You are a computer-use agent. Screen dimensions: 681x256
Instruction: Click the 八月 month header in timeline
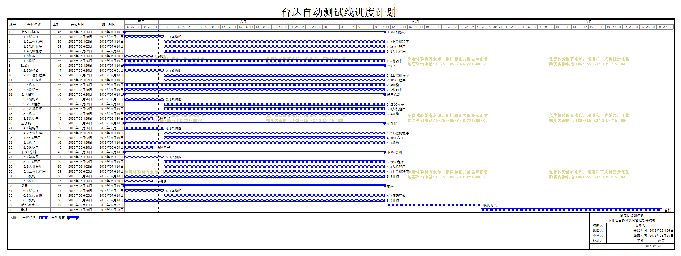(x=588, y=22)
